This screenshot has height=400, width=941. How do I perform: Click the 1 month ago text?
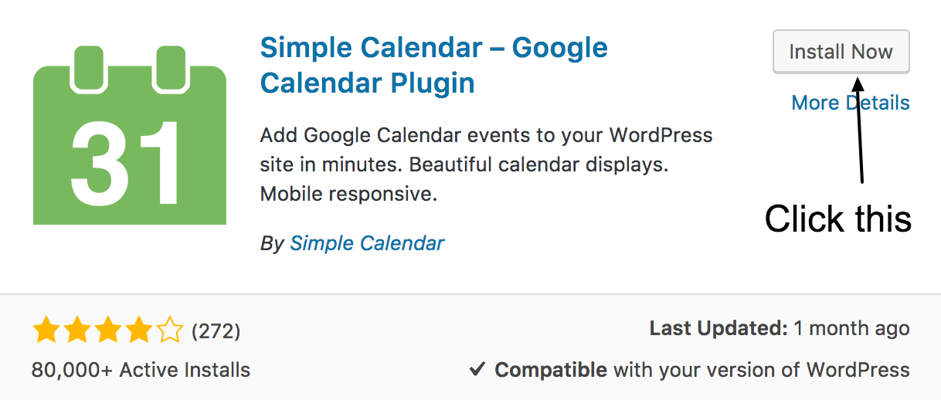tap(851, 328)
